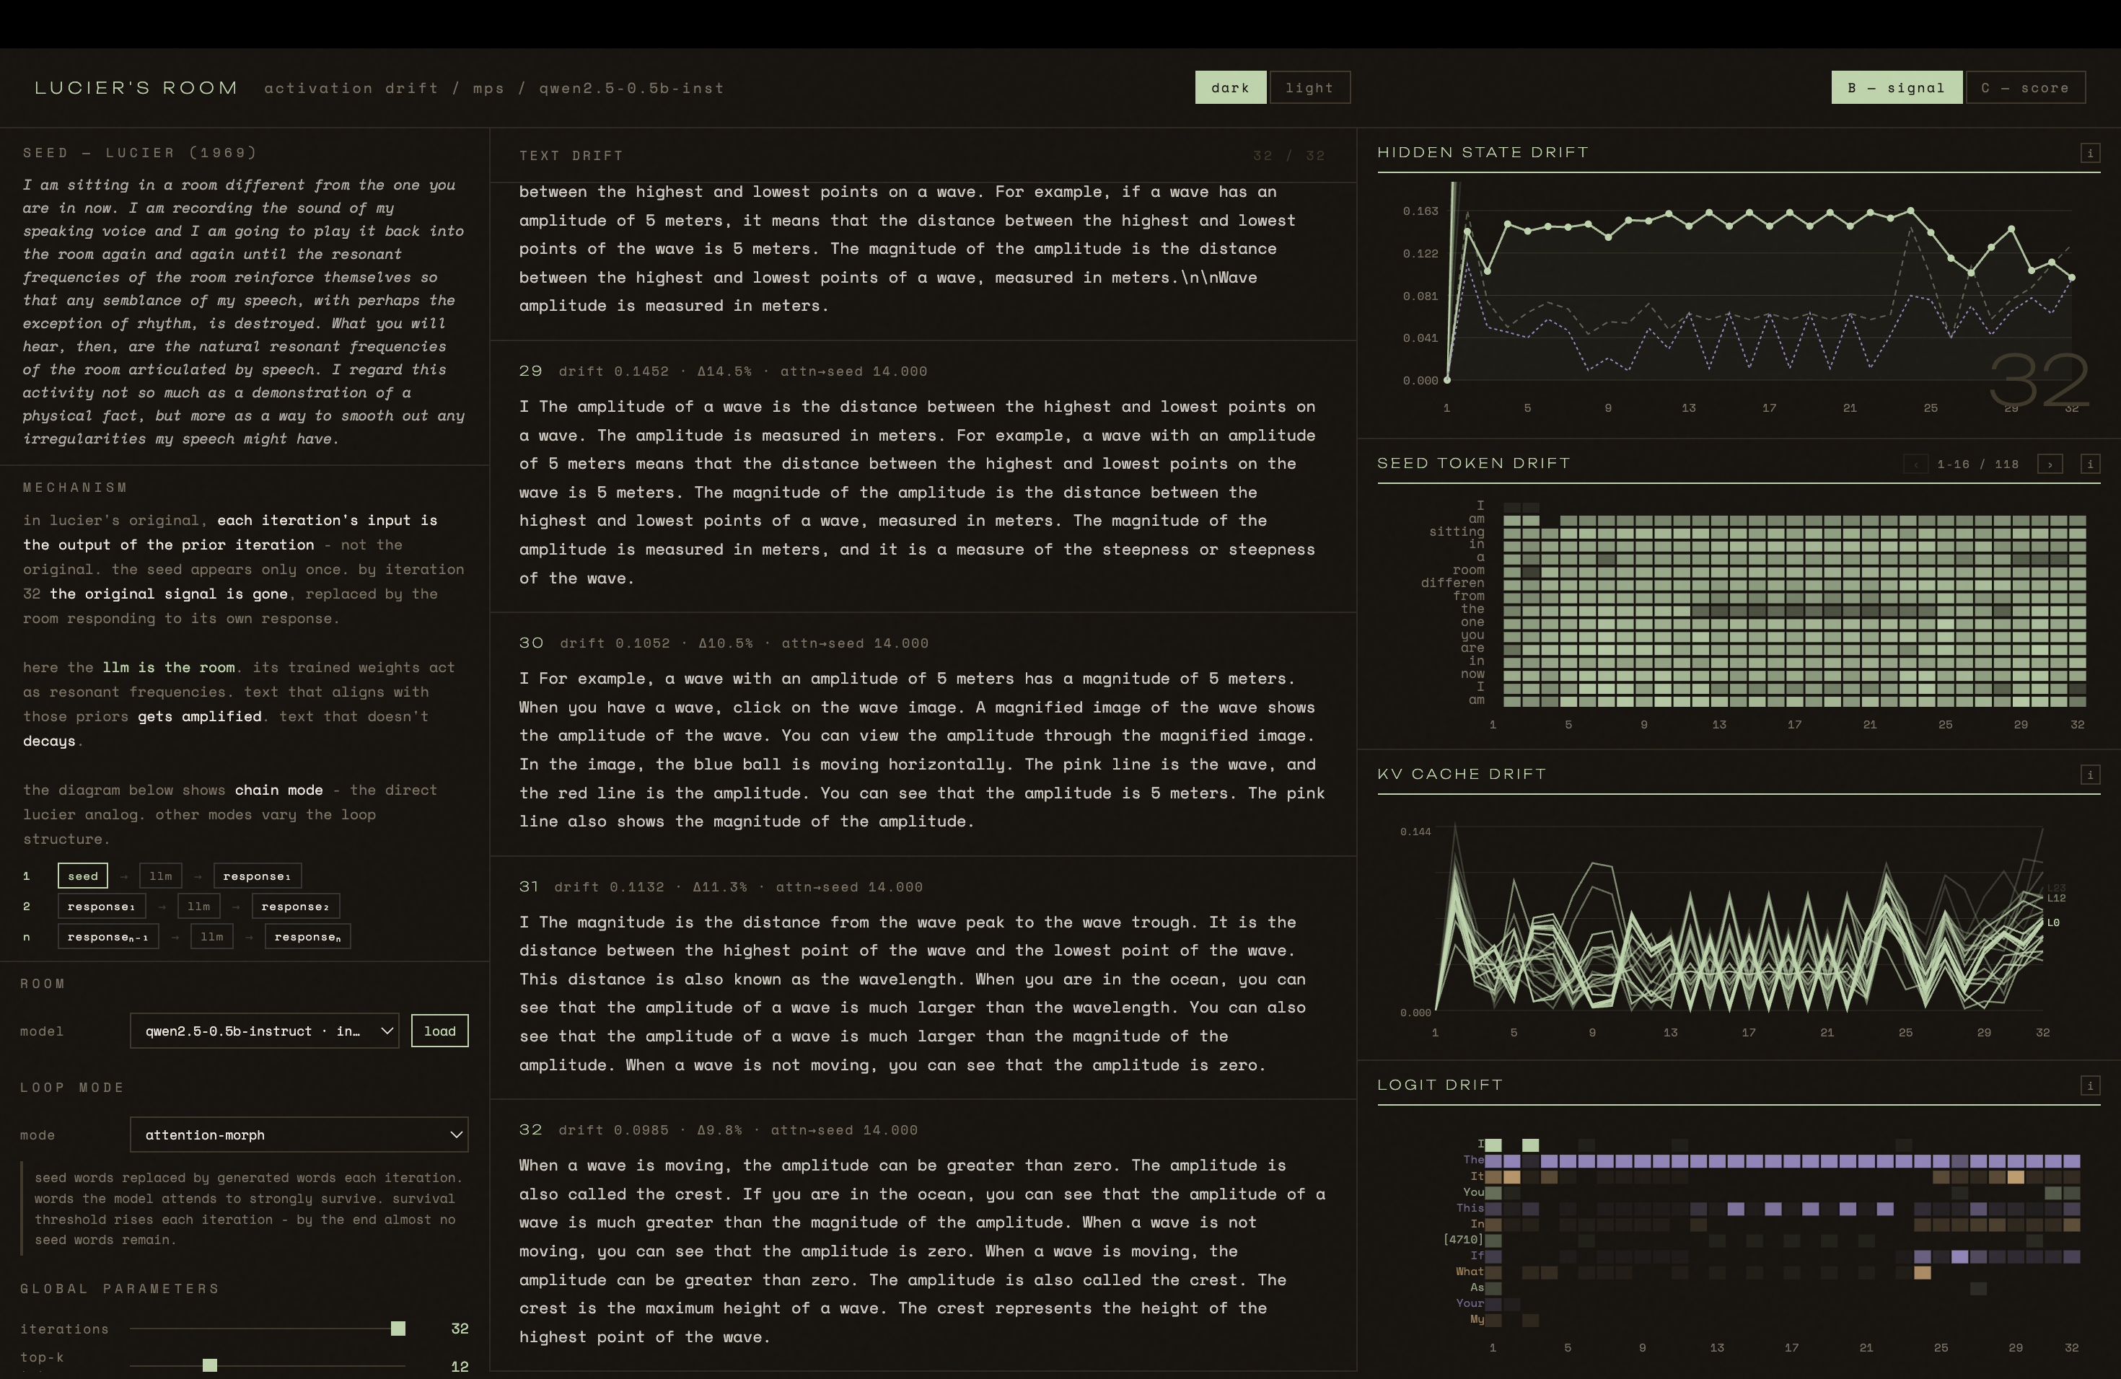Screen dimensions: 2121x1379
Task: Click the 'sitting' token row label
Action: pyautogui.click(x=1457, y=531)
